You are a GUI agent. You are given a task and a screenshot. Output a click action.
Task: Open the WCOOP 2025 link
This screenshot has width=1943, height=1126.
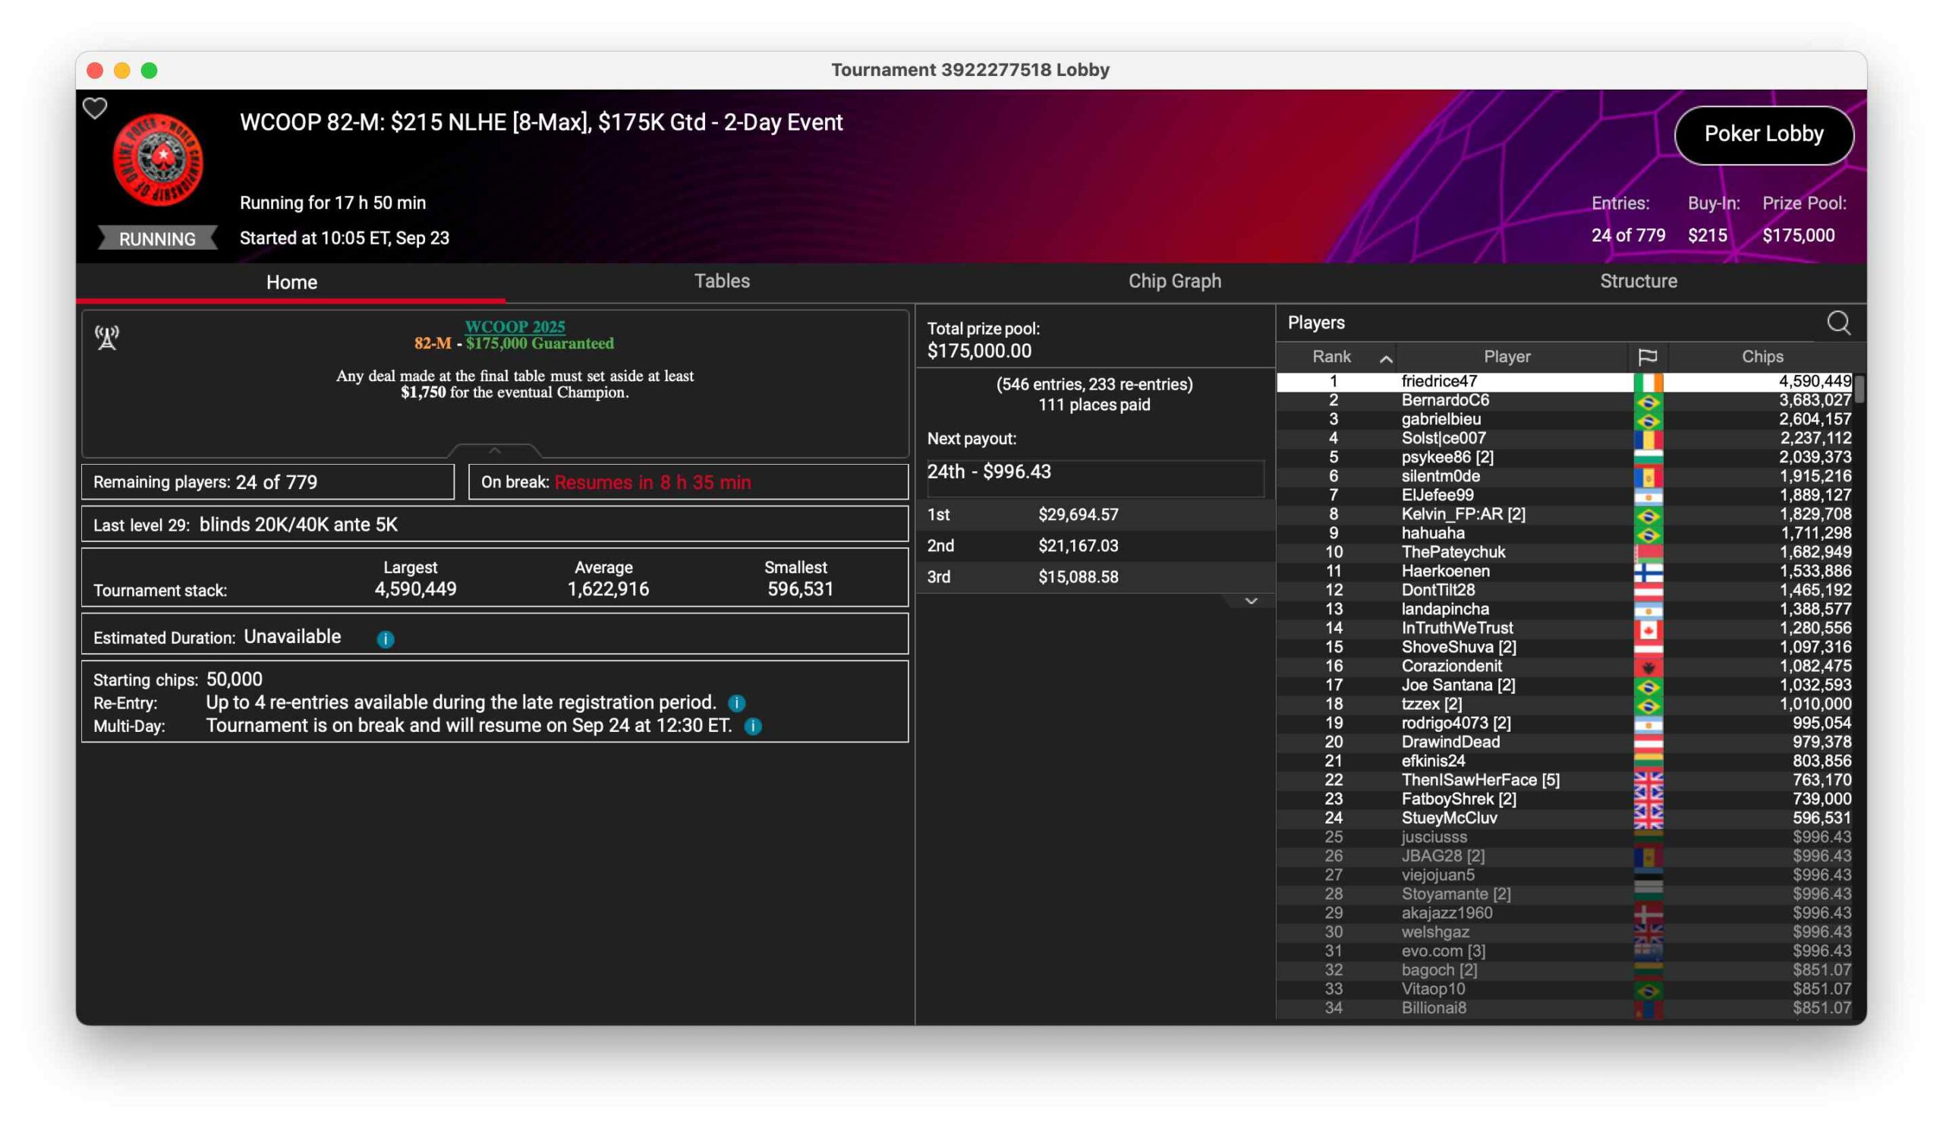[515, 327]
